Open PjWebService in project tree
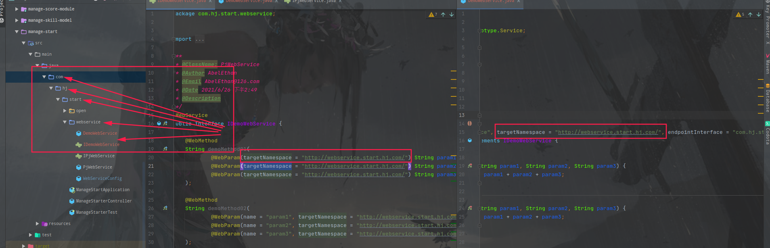This screenshot has width=770, height=248. pyautogui.click(x=98, y=167)
